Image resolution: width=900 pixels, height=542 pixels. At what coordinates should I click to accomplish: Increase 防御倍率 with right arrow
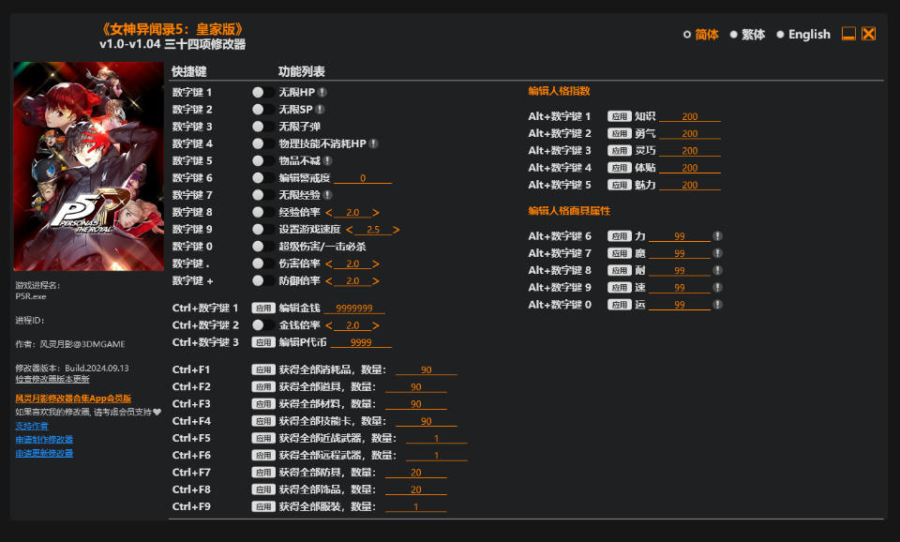pyautogui.click(x=375, y=280)
